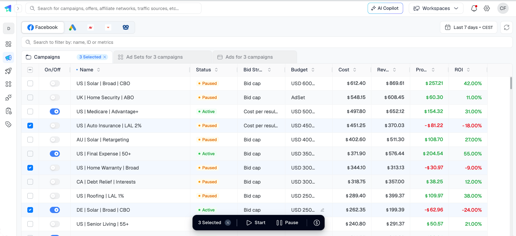516x236 pixels.
Task: Click the global campaign search field
Action: tap(113, 8)
